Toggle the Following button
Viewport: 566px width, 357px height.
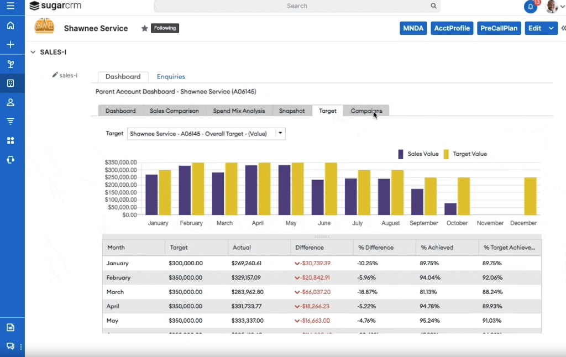(x=165, y=28)
